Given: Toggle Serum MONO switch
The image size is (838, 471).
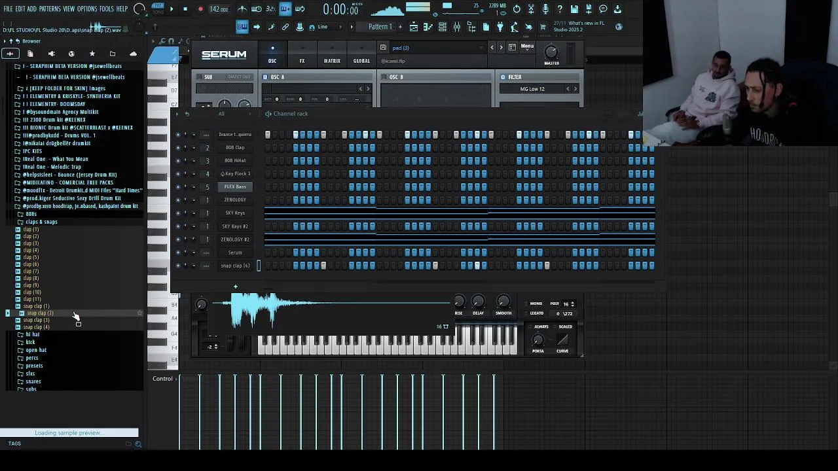Looking at the screenshot, I should click(x=525, y=304).
